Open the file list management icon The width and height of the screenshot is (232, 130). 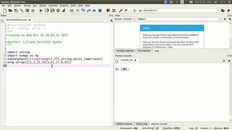coord(27,10)
